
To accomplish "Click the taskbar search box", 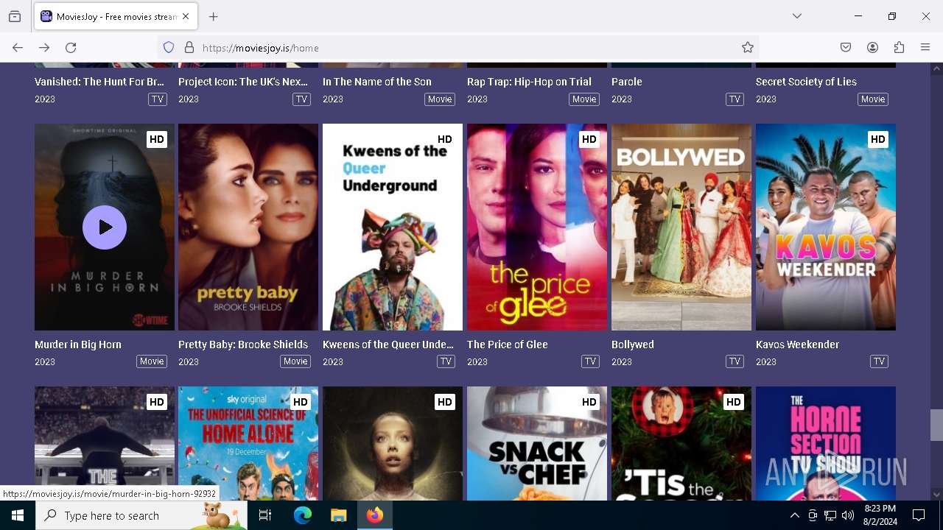I will click(141, 515).
